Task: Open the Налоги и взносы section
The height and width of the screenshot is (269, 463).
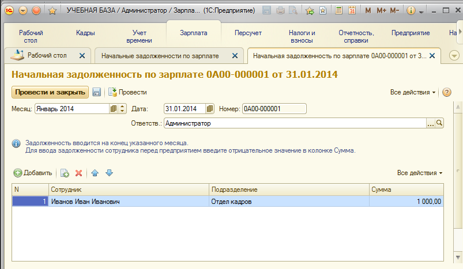Action: [x=302, y=36]
